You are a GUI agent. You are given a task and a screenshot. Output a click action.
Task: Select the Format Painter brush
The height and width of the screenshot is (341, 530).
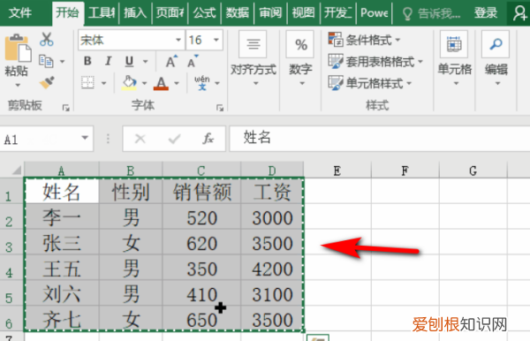pos(47,82)
